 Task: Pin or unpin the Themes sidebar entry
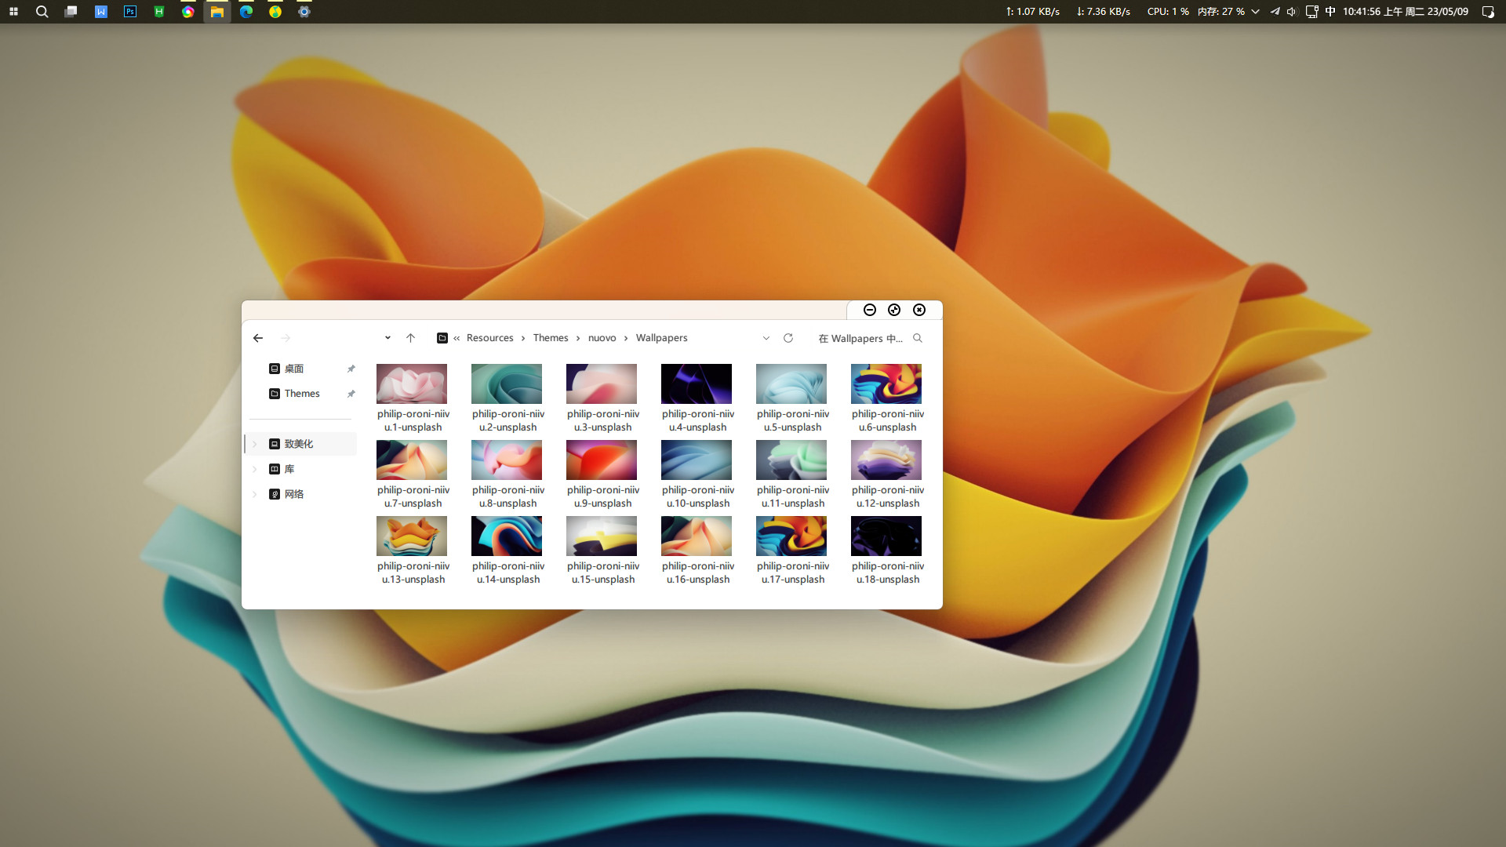pos(351,394)
